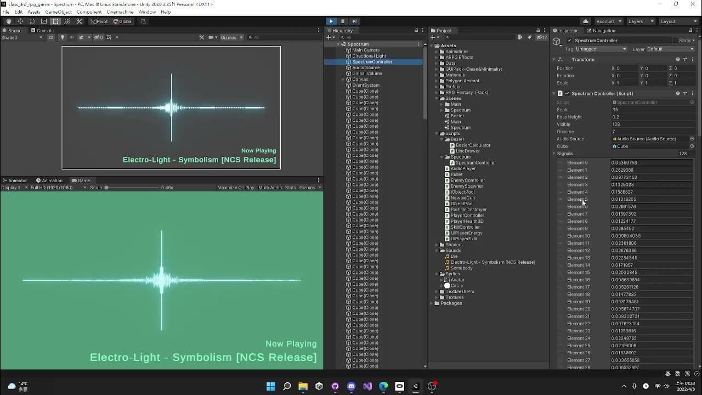This screenshot has width=702, height=395.
Task: Toggle Spectrum Controller script enabled checkbox
Action: click(567, 93)
